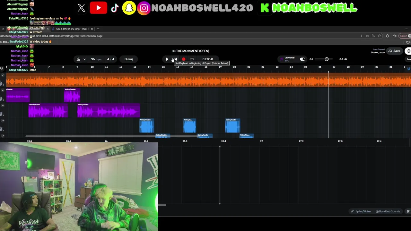This screenshot has height=231, width=411.
Task: Open the D maj key selector
Action: [128, 59]
